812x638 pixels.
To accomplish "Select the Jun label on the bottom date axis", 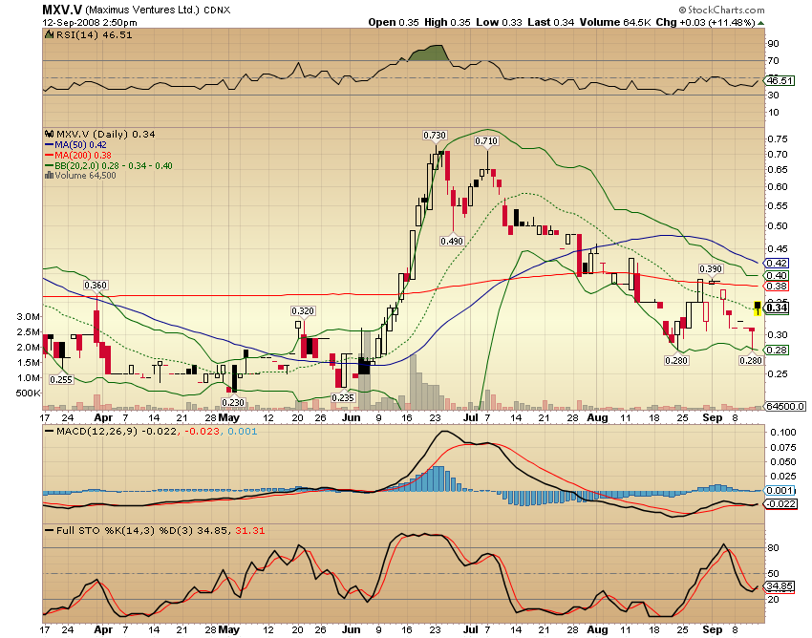I will (x=351, y=417).
